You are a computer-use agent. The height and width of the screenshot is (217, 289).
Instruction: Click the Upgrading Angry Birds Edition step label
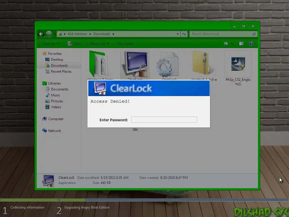pyautogui.click(x=87, y=207)
